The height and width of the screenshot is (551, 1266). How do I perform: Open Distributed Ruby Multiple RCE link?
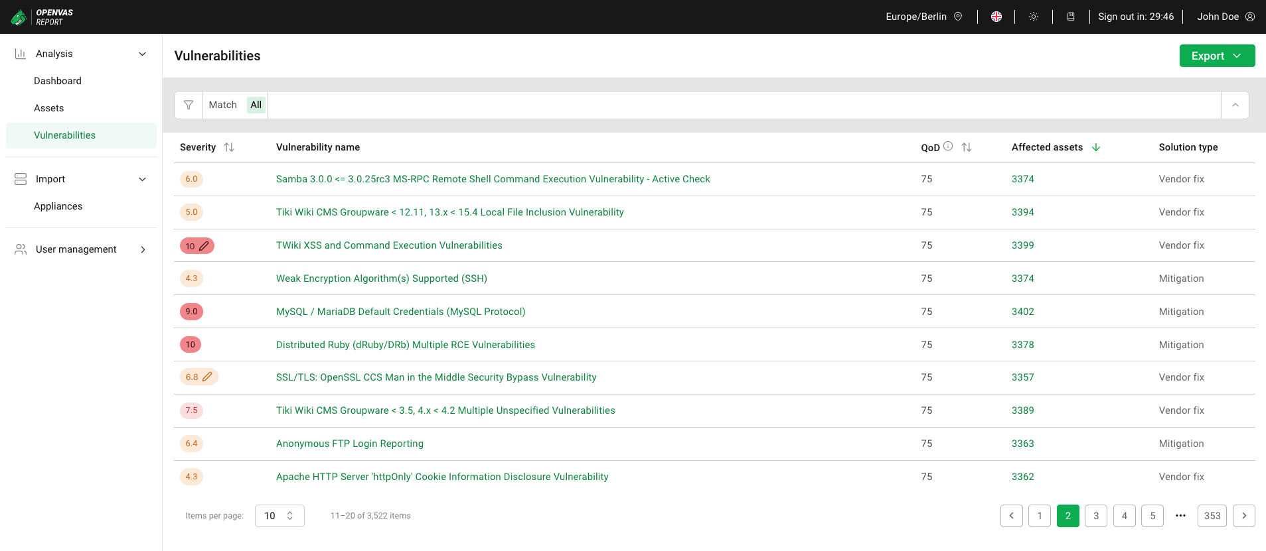click(406, 345)
